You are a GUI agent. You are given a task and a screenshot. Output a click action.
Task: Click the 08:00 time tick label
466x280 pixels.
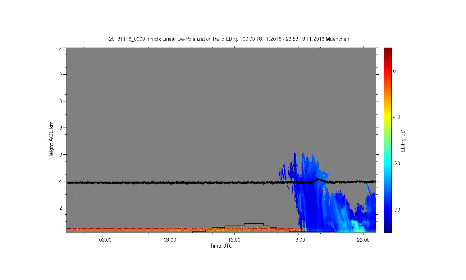click(170, 240)
